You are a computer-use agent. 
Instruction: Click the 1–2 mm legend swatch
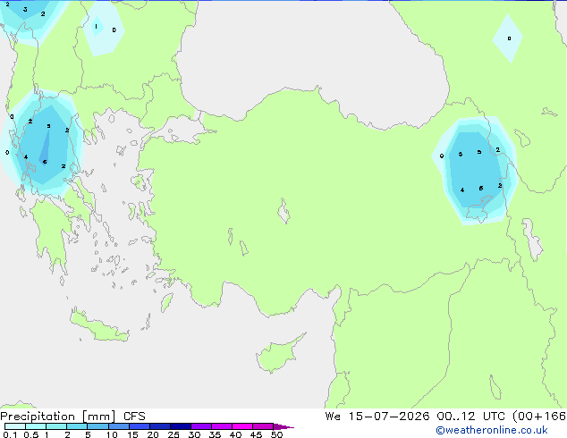(56, 426)
